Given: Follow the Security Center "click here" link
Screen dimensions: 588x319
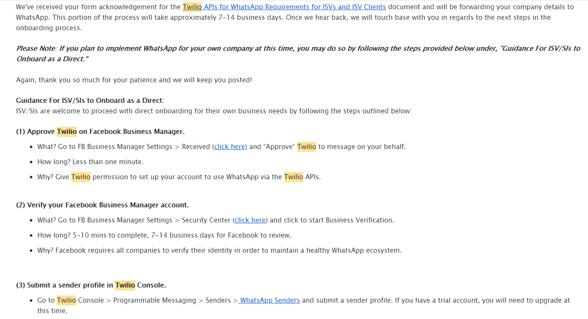Looking at the screenshot, I should point(250,220).
